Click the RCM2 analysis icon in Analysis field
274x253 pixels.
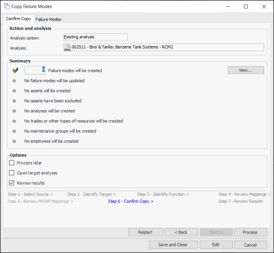pyautogui.click(x=68, y=47)
